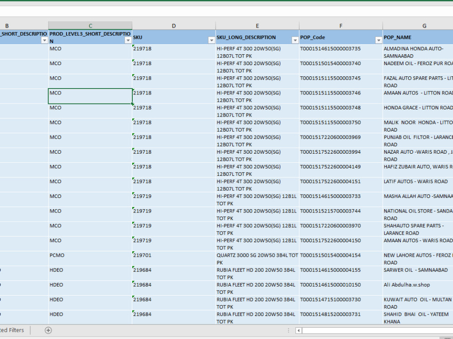This screenshot has width=453, height=339.
Task: Select column E header
Action: coord(257,26)
